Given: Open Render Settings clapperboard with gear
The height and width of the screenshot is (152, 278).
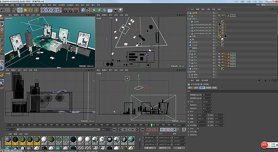Looking at the screenshot, I should point(76,10).
